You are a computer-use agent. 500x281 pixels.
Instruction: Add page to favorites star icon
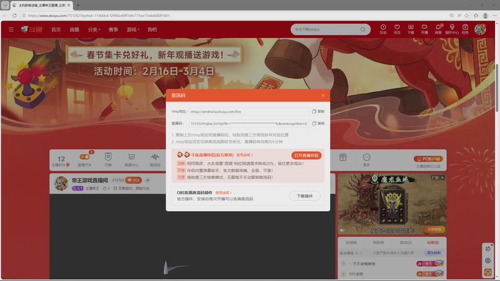(467, 15)
